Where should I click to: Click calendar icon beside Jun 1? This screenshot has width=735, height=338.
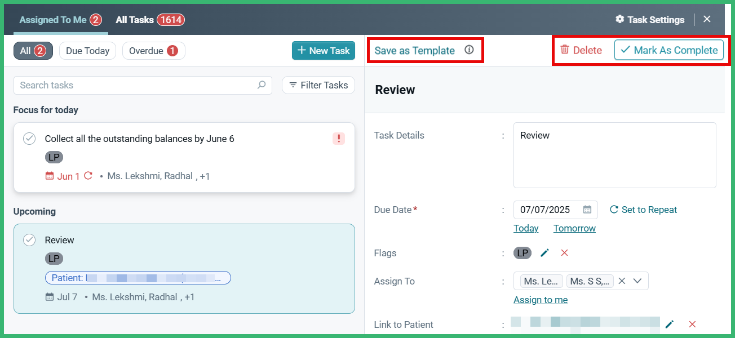(x=50, y=176)
